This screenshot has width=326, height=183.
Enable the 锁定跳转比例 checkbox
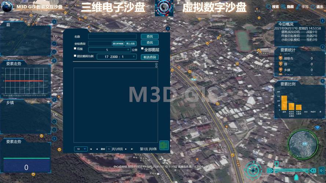75,56
